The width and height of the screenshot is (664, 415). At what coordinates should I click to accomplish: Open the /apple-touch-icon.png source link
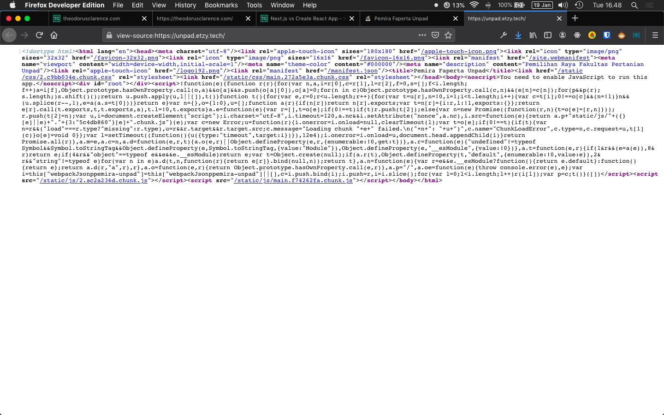point(459,51)
